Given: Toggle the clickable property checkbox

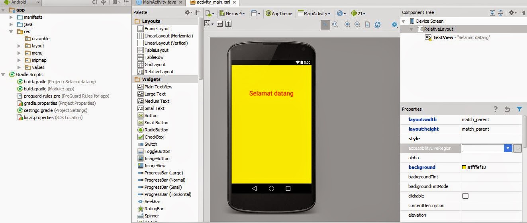Looking at the screenshot, I should (x=465, y=196).
